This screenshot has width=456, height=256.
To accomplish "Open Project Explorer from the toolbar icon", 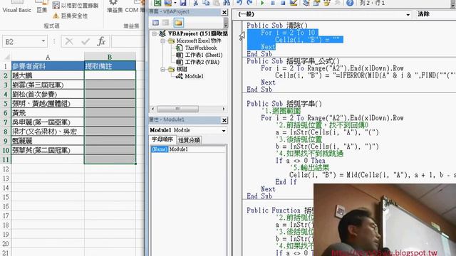I will pyautogui.click(x=306, y=3).
